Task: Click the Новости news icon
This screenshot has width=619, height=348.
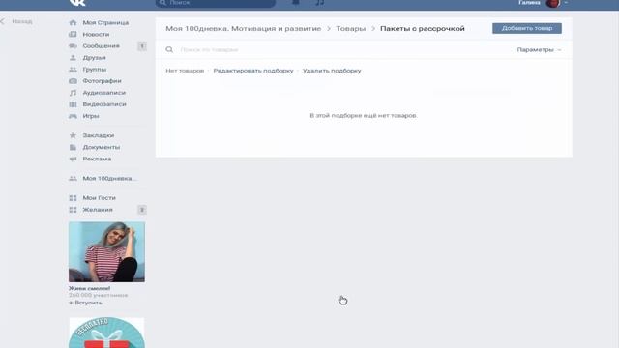Action: tap(73, 35)
